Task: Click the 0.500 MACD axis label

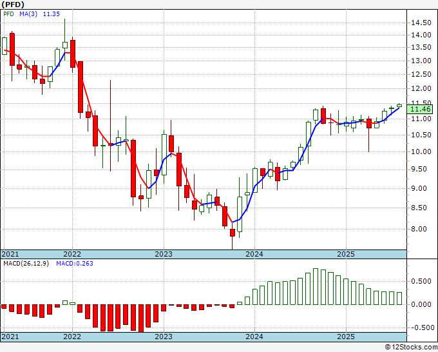Action: tap(421, 282)
